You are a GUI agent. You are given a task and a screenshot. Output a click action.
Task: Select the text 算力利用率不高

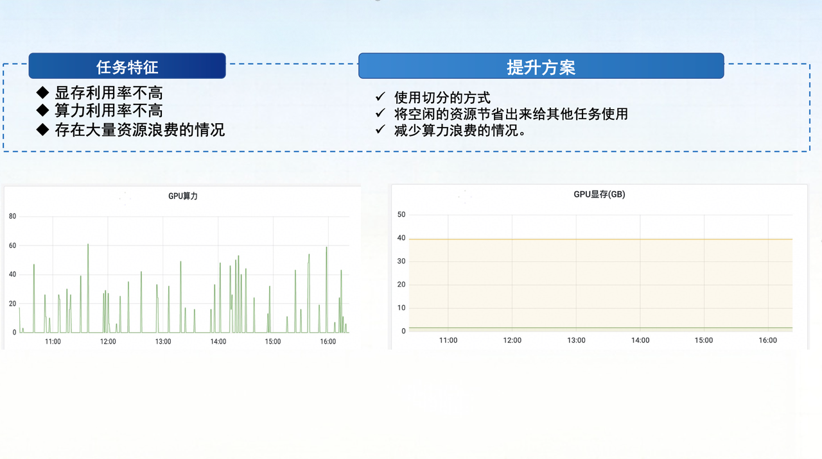pyautogui.click(x=109, y=111)
